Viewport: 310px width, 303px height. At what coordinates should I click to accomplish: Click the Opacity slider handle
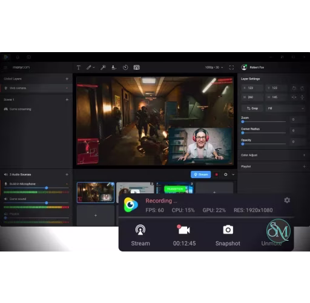[x=243, y=144]
